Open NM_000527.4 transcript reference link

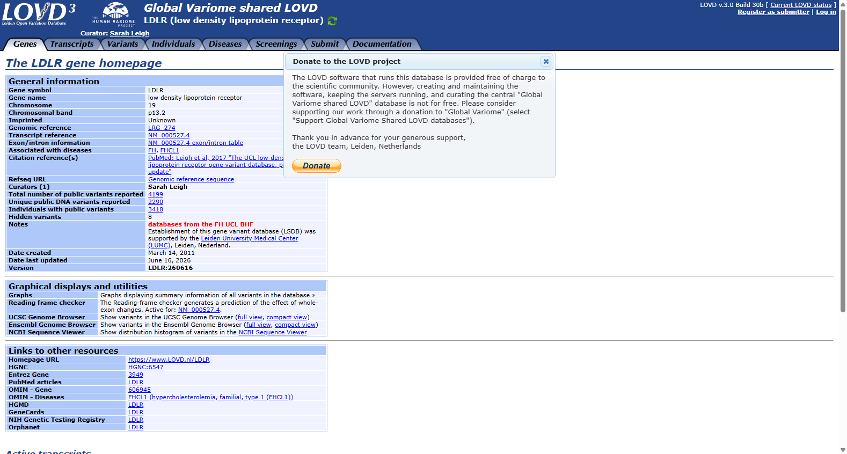click(x=169, y=135)
